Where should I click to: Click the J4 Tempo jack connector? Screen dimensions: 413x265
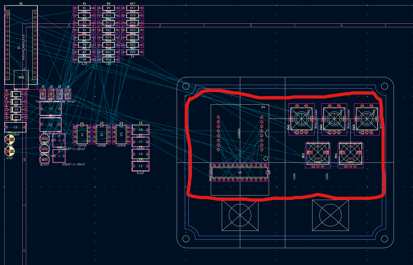coord(67,94)
